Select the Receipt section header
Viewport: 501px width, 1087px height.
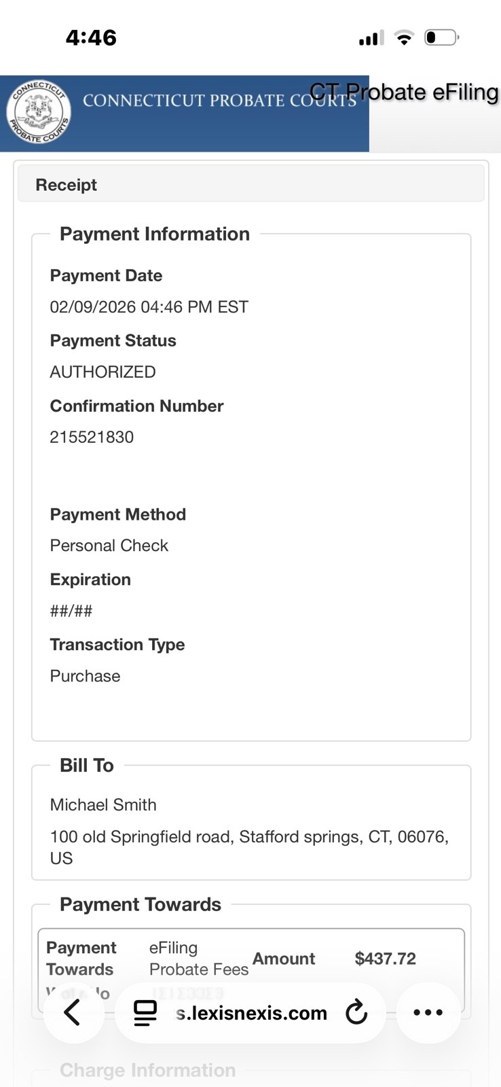click(66, 185)
